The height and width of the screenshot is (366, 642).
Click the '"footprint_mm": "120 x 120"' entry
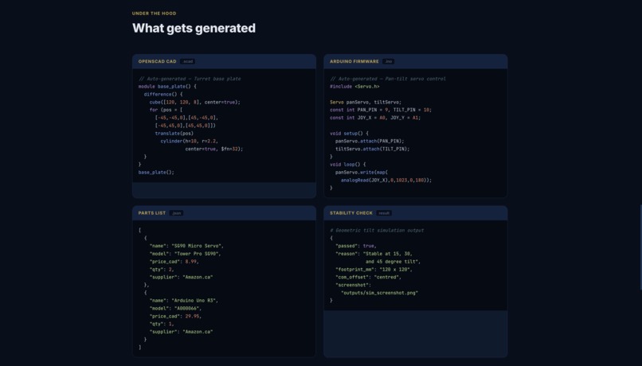374,270
